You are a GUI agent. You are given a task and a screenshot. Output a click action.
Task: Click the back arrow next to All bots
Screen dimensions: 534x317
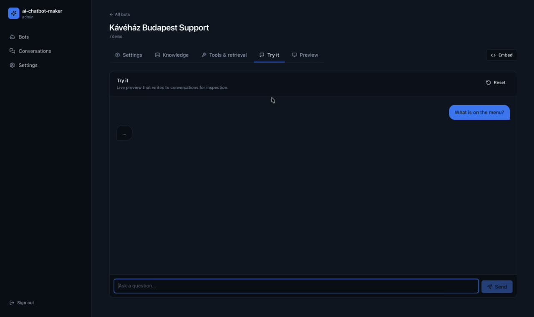[x=111, y=15]
